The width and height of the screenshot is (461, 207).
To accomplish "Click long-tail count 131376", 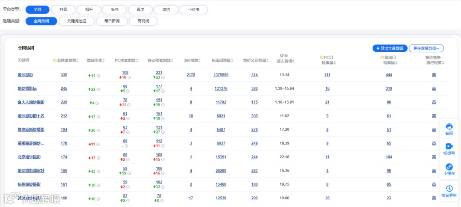I will point(221,89).
